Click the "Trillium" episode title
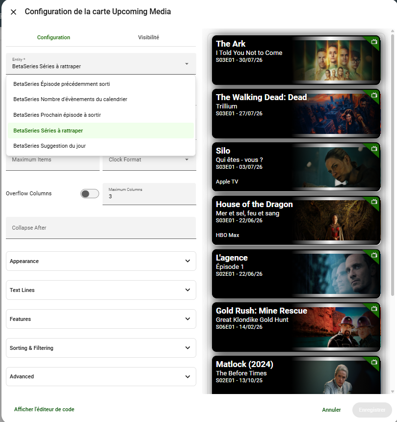The width and height of the screenshot is (397, 422). [226, 106]
